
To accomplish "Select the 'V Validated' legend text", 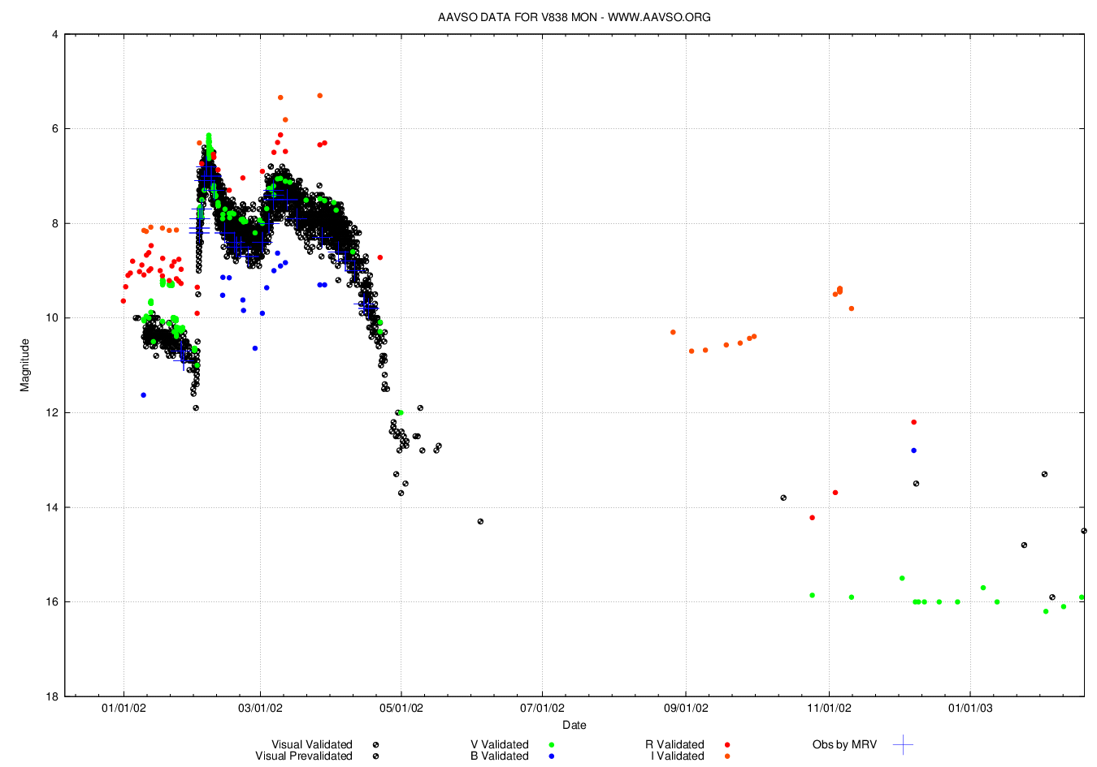I will tap(499, 744).
